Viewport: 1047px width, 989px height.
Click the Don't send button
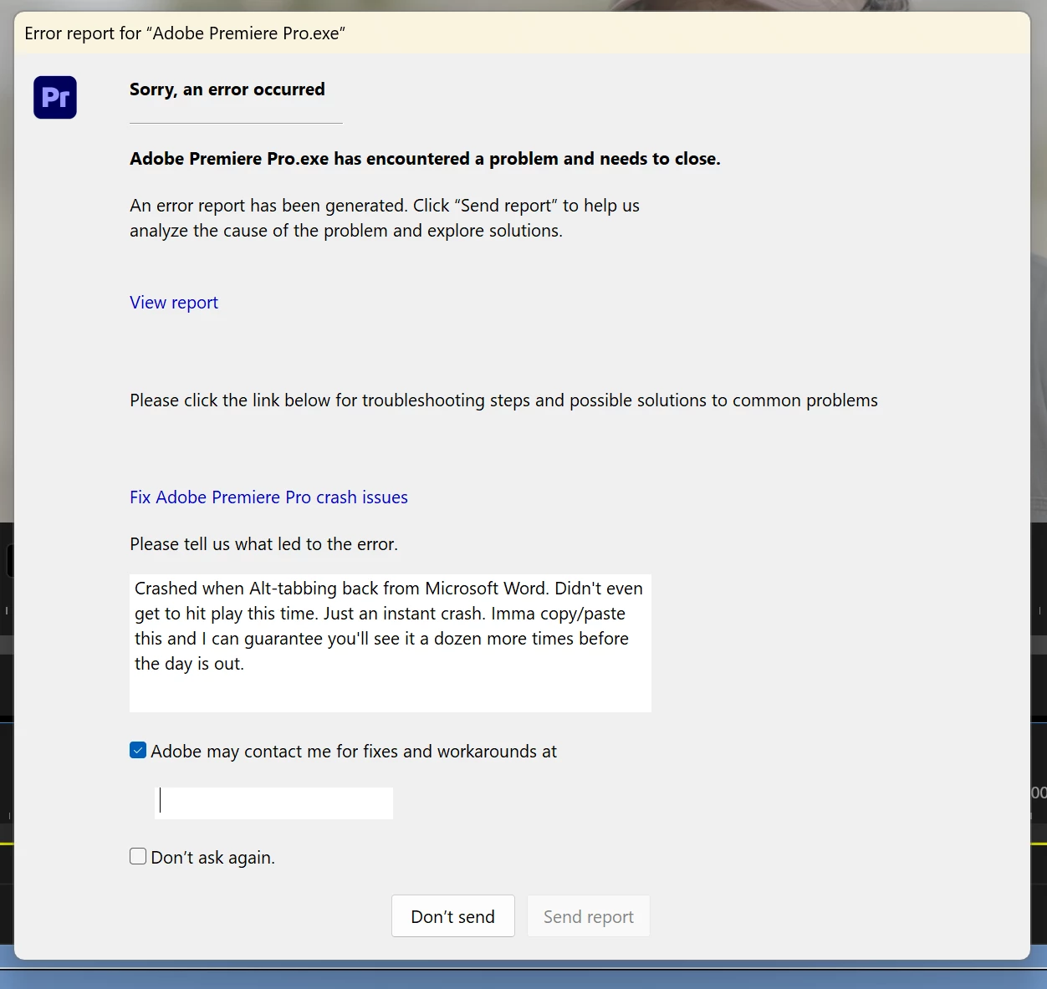[453, 916]
